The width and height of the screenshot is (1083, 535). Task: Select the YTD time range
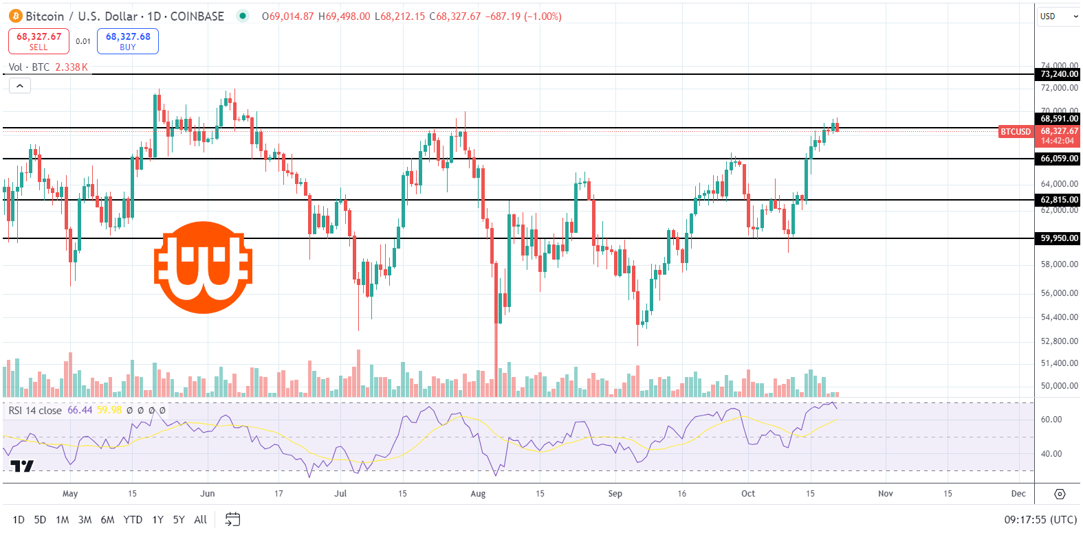tap(133, 520)
